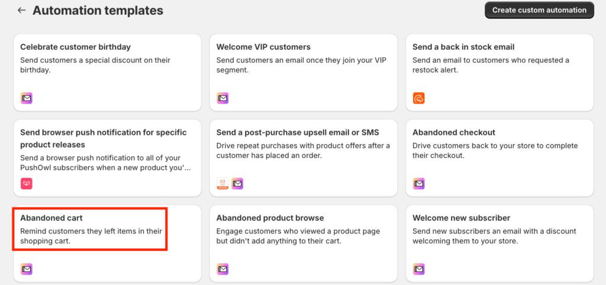
Task: Click the email icon on Abandoned checkout card
Action: (418, 184)
